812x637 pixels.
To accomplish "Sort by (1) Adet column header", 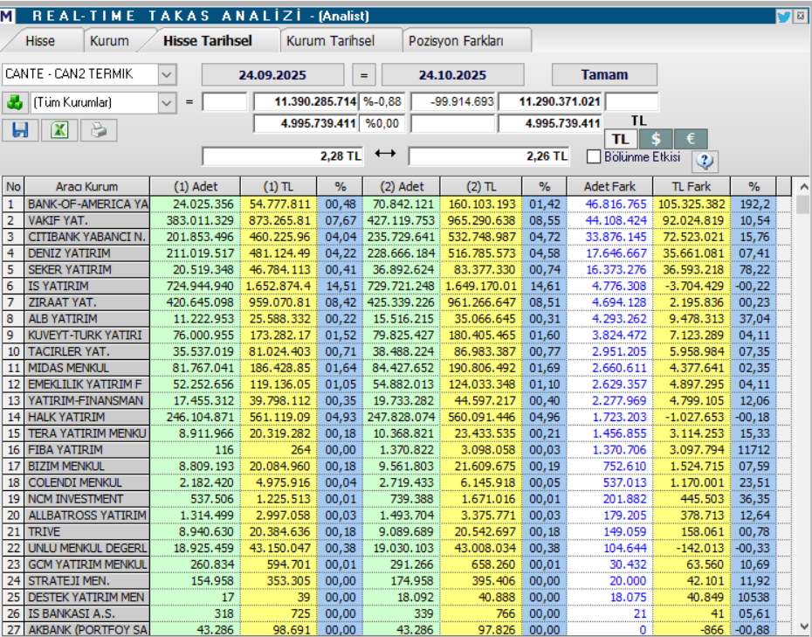I will pyautogui.click(x=196, y=187).
